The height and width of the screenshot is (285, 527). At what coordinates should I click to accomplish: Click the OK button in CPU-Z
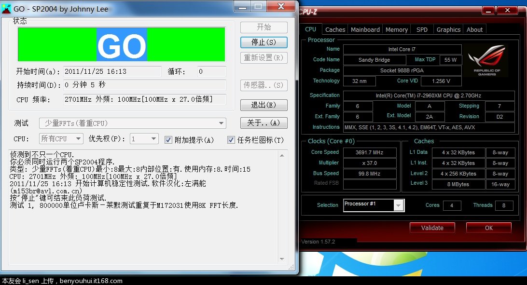pyautogui.click(x=489, y=228)
